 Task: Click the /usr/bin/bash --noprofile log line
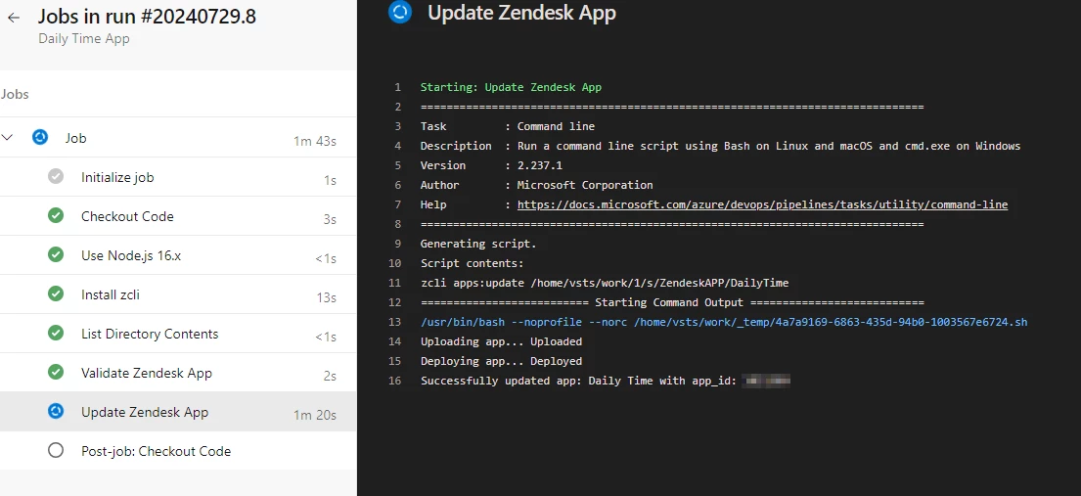(x=724, y=322)
